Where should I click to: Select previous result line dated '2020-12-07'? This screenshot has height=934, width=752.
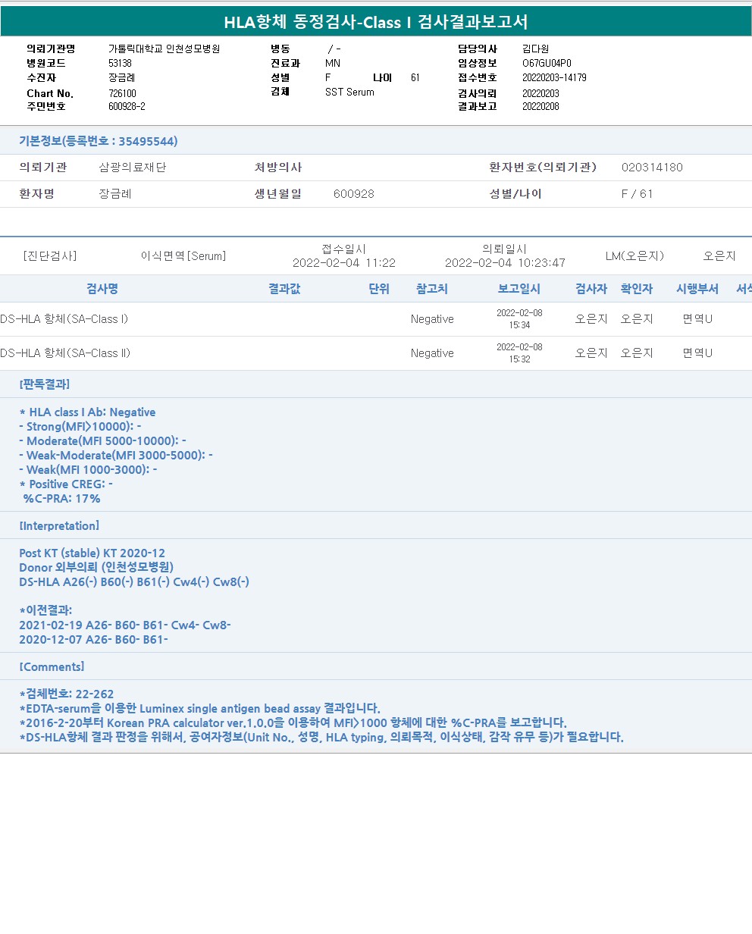(x=93, y=640)
